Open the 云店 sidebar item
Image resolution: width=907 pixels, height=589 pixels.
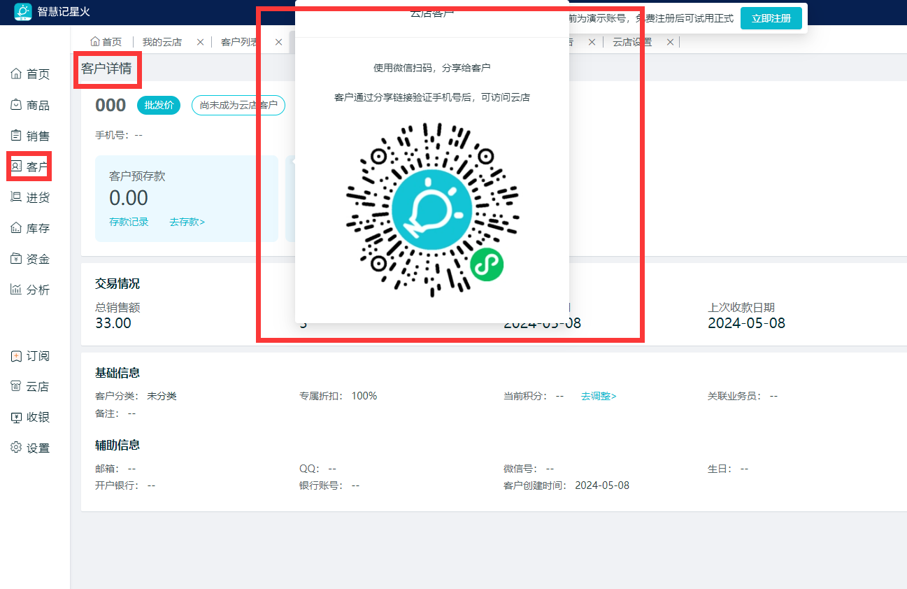pos(31,386)
